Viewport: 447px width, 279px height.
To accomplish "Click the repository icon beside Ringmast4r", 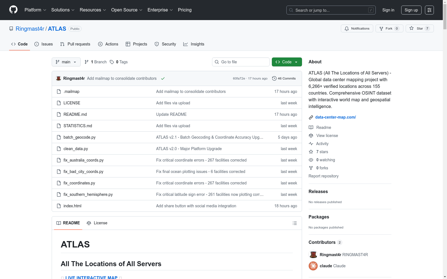I will [11, 29].
